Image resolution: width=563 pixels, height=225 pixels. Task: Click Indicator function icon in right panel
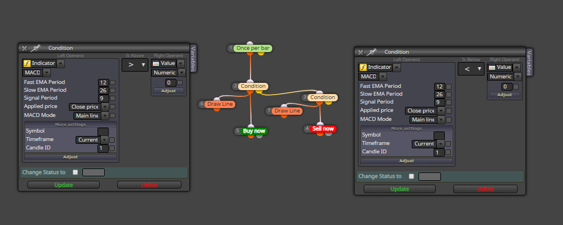click(x=363, y=68)
